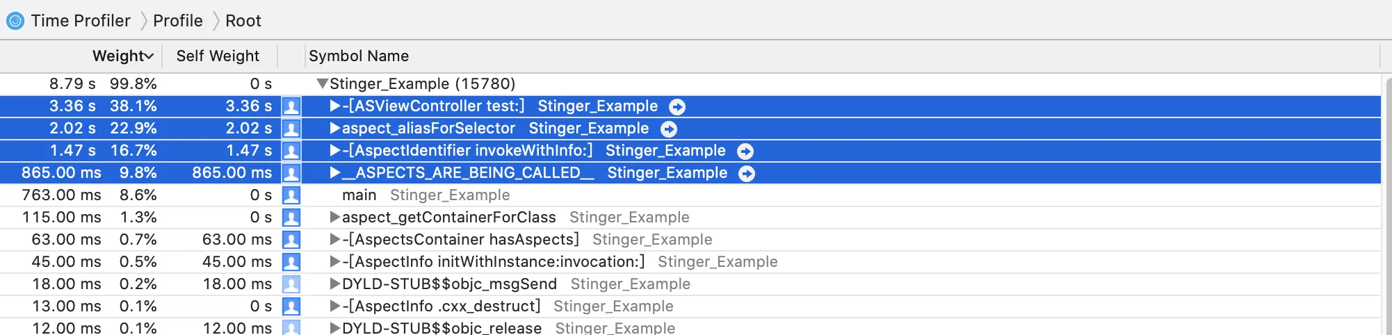Expand the DYLD-STUB$$objc_release row
Image resolution: width=1392 pixels, height=335 pixels.
[335, 327]
